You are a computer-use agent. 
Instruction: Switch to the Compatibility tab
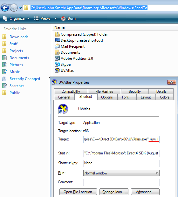71,91
